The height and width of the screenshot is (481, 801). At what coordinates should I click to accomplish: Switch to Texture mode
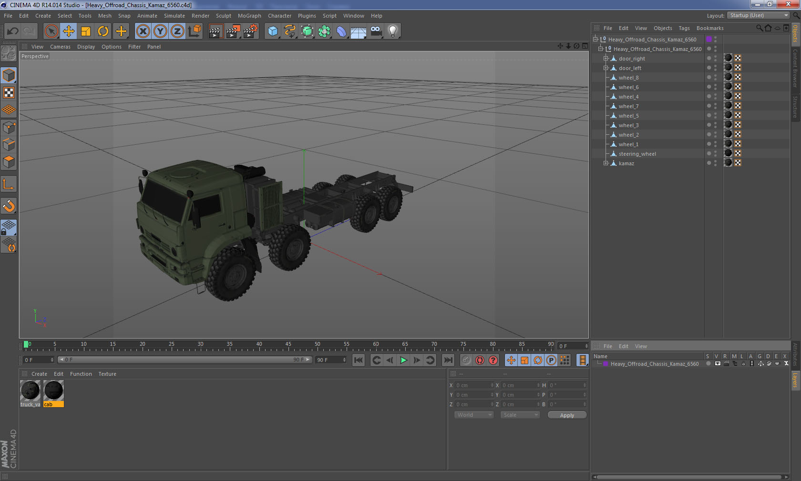pyautogui.click(x=9, y=92)
